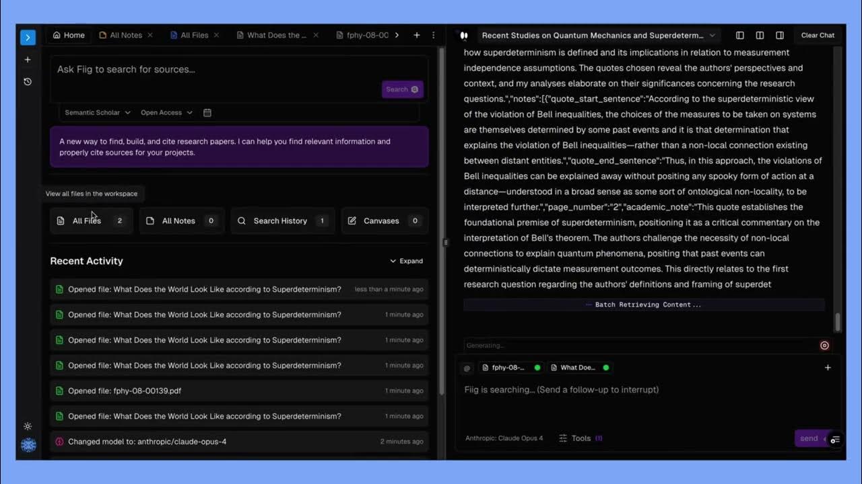This screenshot has height=484, width=862.
Task: Open activity 'Opened file: fphy-08-00139.pdf'
Action: point(239,391)
